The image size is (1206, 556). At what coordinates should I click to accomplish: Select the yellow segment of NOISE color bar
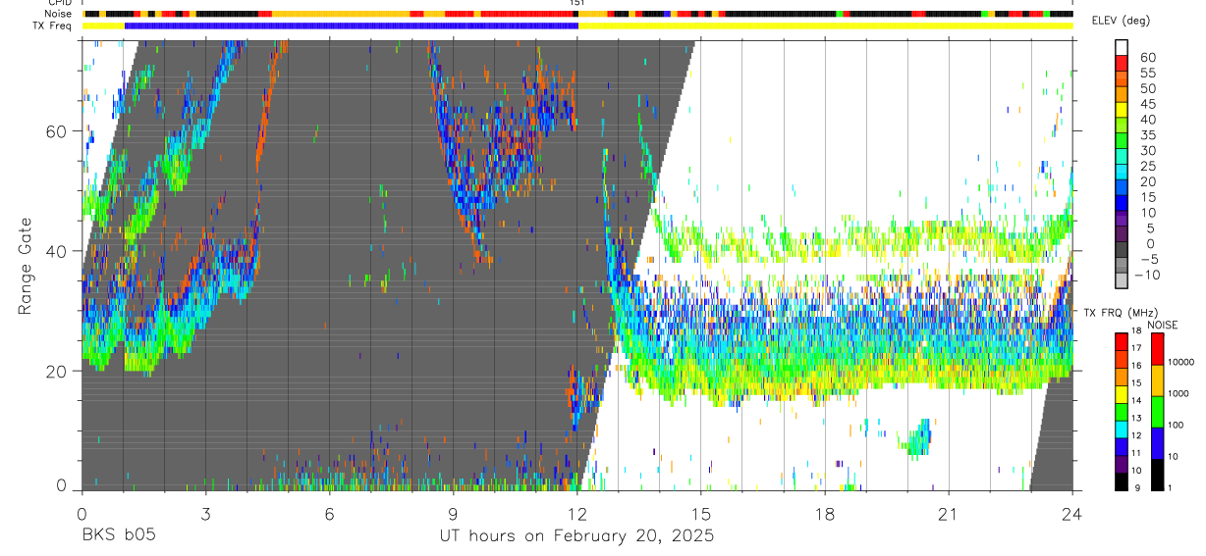1158,379
